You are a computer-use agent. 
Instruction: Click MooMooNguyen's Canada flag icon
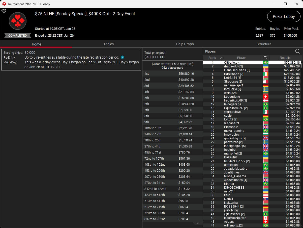tap(265, 218)
